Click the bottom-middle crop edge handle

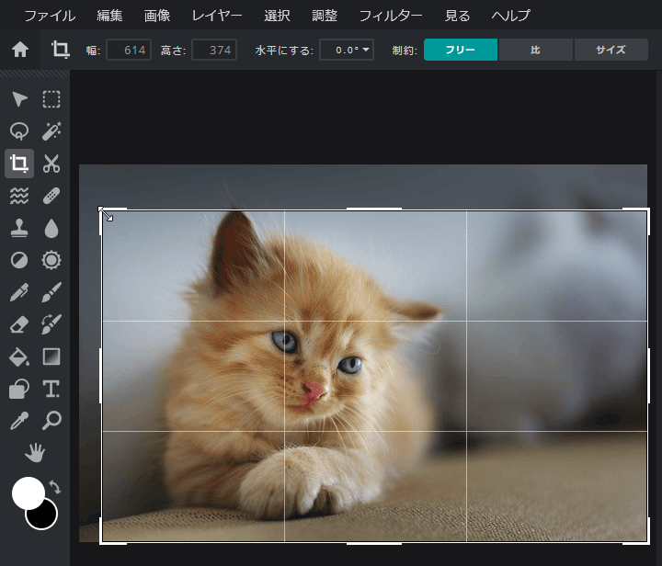coord(374,544)
